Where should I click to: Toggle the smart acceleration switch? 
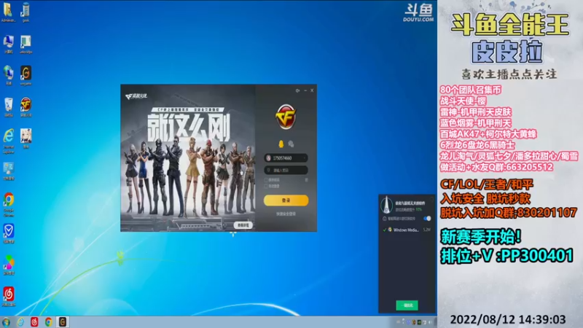[427, 218]
